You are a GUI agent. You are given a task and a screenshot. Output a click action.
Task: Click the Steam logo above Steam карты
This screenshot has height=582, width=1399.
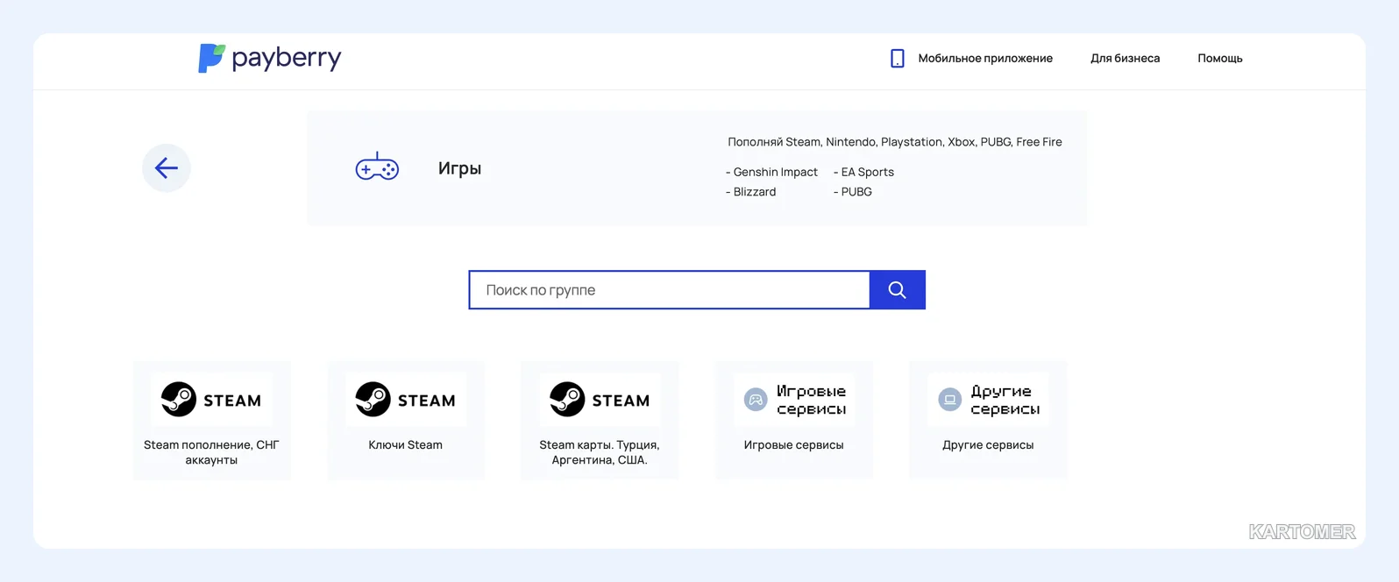600,399
